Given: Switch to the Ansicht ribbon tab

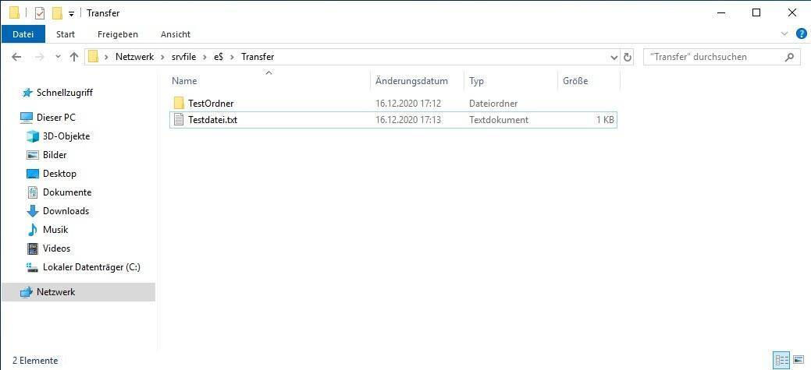Looking at the screenshot, I should pyautogui.click(x=176, y=34).
